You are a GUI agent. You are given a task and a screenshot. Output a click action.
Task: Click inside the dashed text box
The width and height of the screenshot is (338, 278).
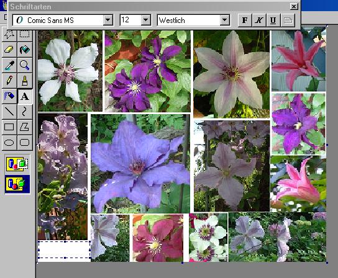click(64, 249)
